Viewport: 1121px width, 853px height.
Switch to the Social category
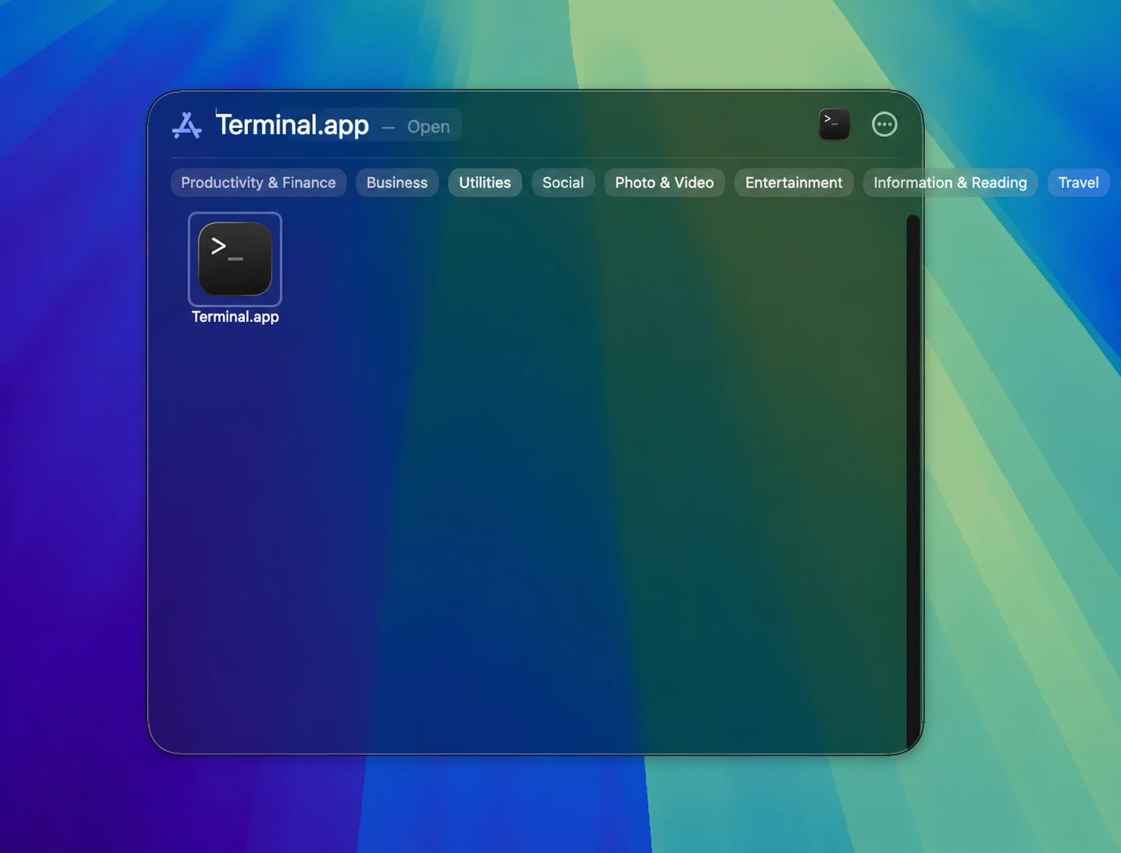click(x=563, y=182)
